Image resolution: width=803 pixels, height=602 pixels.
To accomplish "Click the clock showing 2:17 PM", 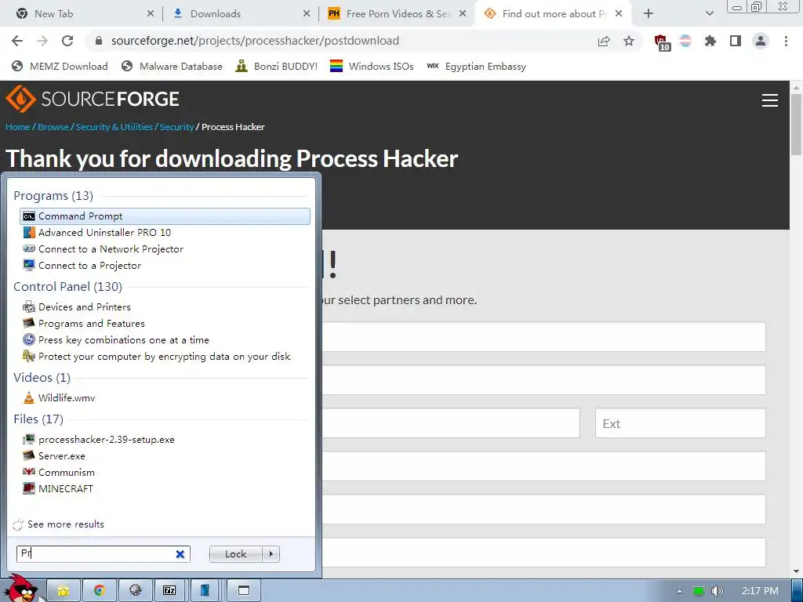I will [760, 591].
